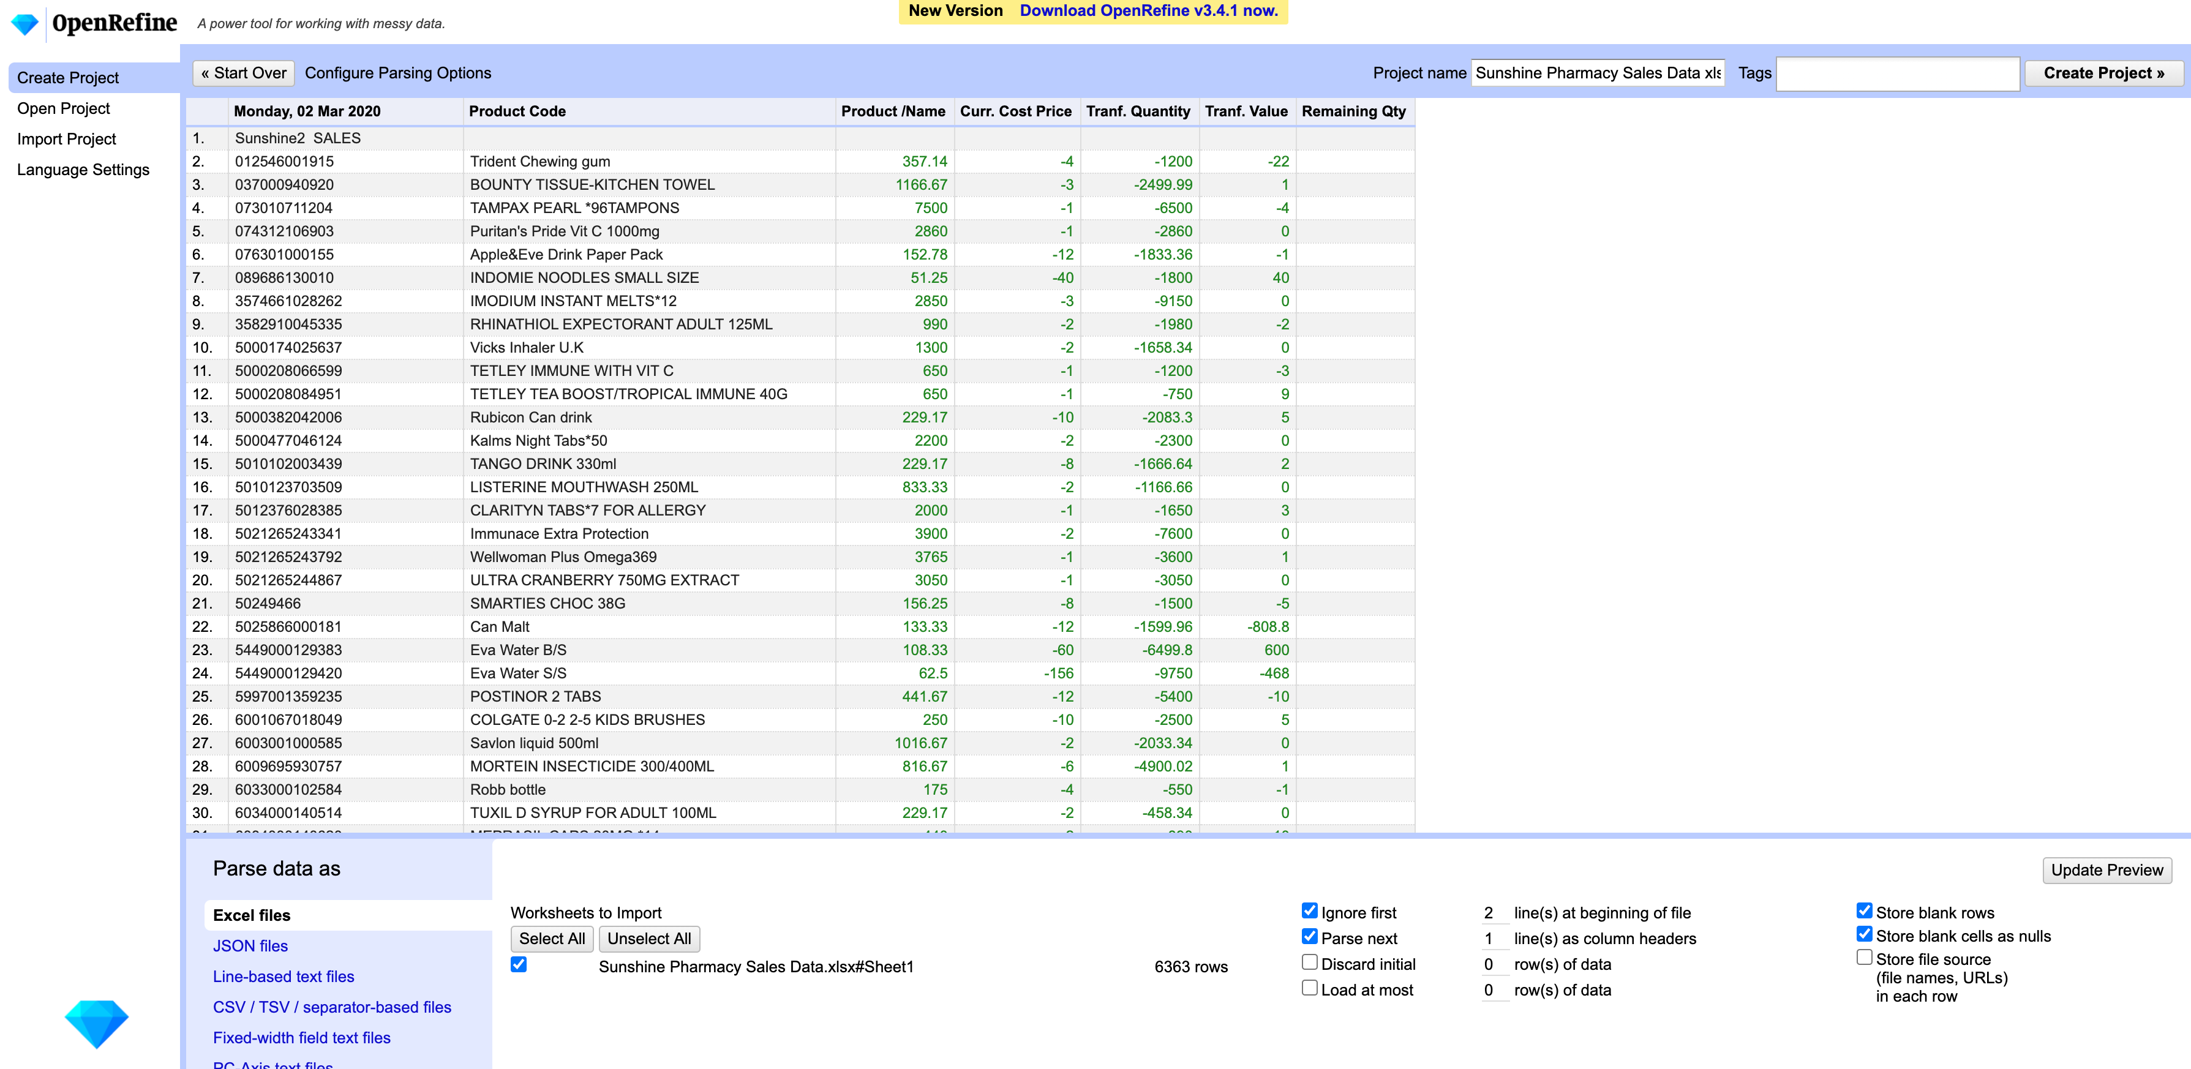2191x1069 pixels.
Task: Click the OpenRefine diamond logo icon
Action: coord(24,24)
